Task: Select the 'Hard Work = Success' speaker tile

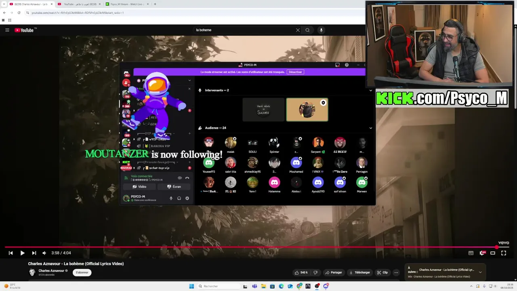Action: pos(263,110)
